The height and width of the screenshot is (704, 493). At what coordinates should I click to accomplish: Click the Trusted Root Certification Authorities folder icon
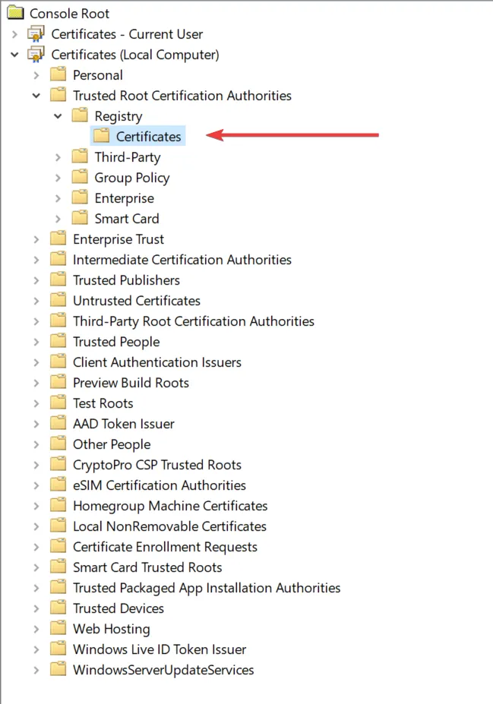click(58, 95)
